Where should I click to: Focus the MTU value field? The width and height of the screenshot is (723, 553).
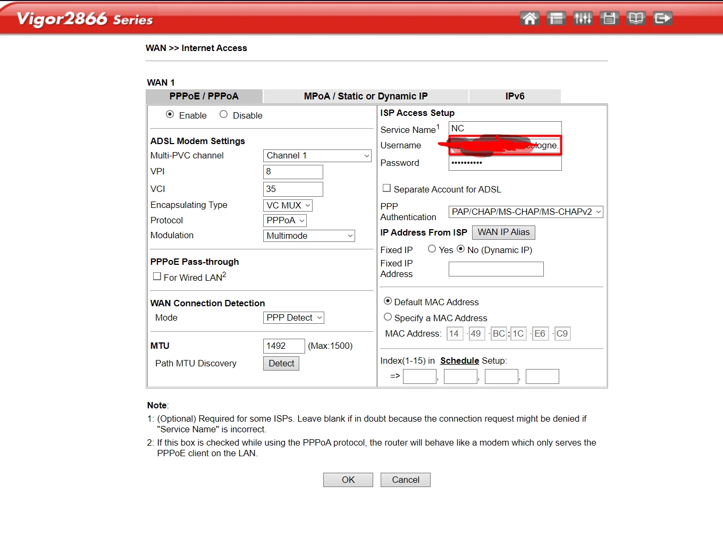coord(284,346)
